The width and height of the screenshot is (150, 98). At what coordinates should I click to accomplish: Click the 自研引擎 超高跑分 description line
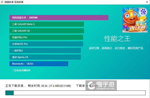pyautogui.click(x=116, y=48)
